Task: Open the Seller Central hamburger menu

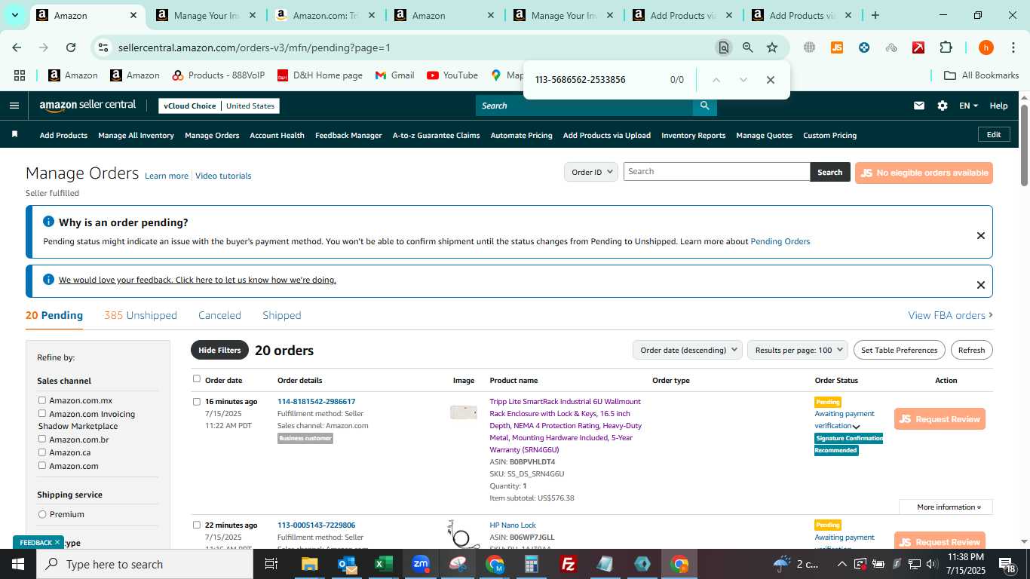Action: pyautogui.click(x=14, y=106)
